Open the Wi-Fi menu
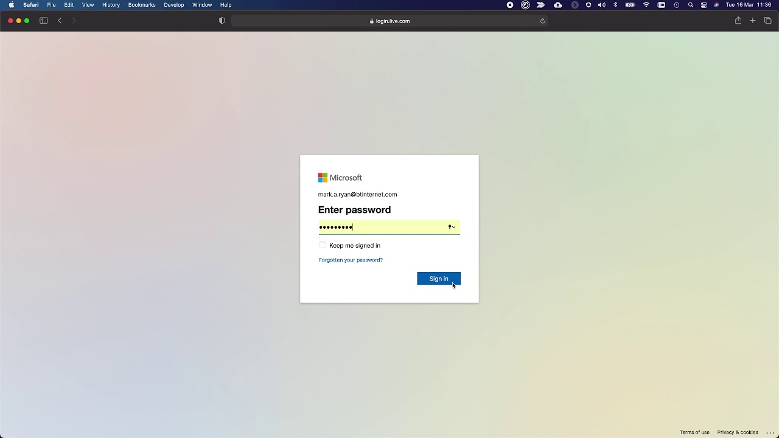Screen dimensions: 779x438 coord(646,5)
